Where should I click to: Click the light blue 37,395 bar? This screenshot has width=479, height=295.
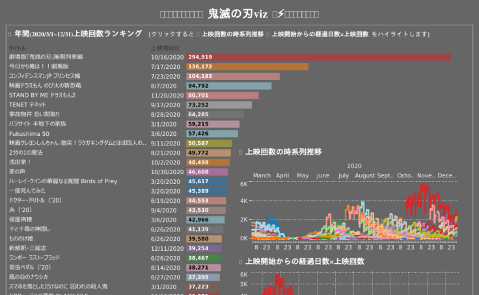coord(203,277)
